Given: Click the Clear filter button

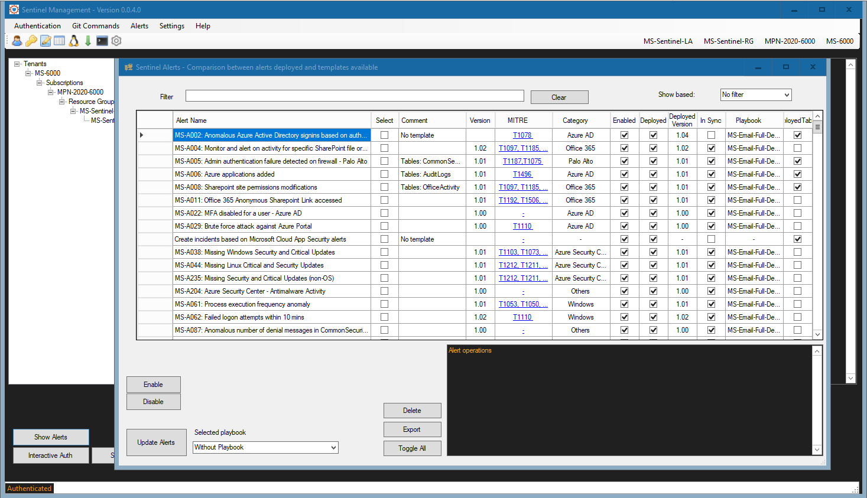Looking at the screenshot, I should click(x=559, y=97).
